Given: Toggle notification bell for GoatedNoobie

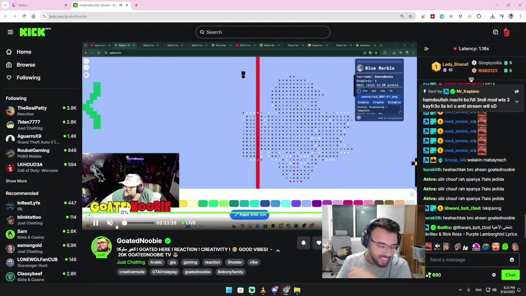Looking at the screenshot, I should [x=303, y=243].
